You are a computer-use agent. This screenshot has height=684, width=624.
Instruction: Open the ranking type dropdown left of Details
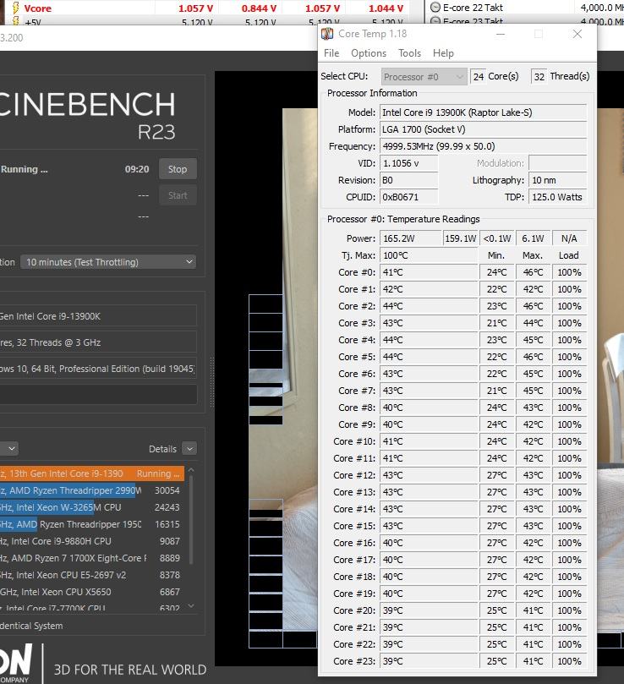(8, 449)
